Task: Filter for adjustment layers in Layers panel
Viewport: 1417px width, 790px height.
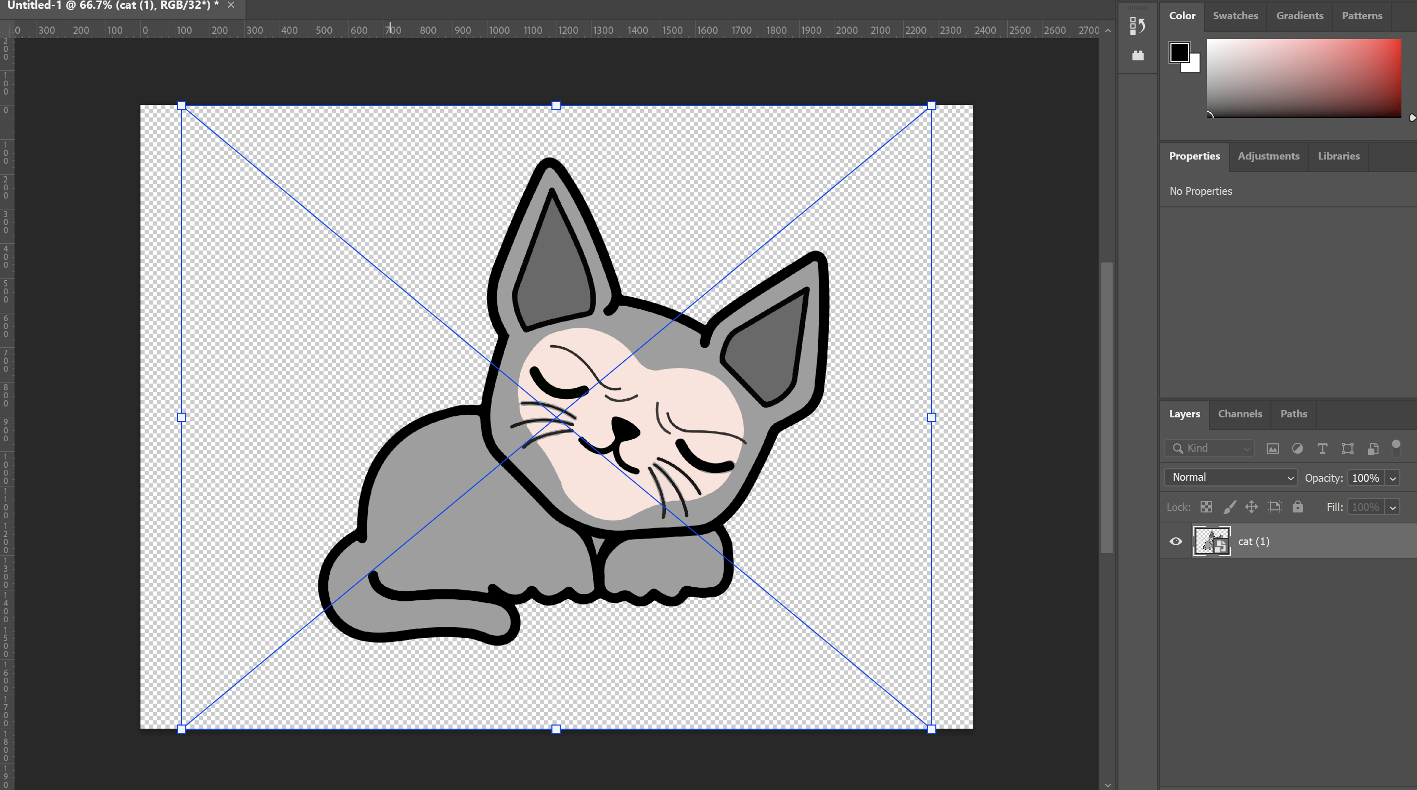Action: [1298, 448]
